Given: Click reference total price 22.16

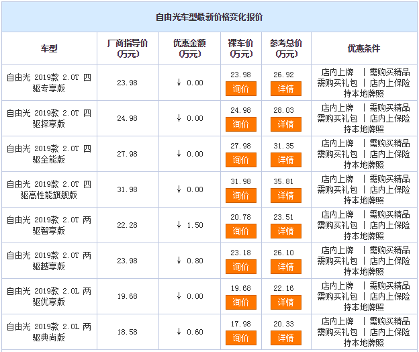Looking at the screenshot, I should pyautogui.click(x=283, y=288).
